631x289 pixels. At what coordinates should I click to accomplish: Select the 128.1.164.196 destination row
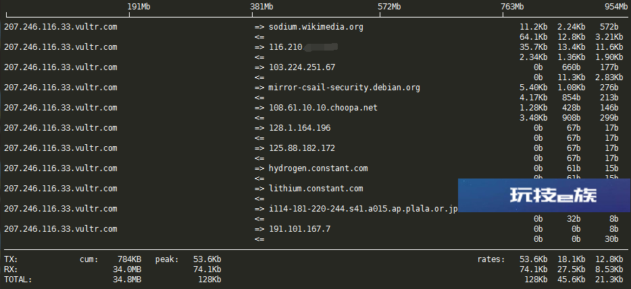click(x=300, y=128)
